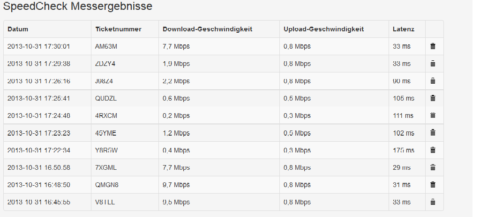The height and width of the screenshot is (217, 480).
Task: Select the 111 ms latency cell
Action: coord(403,116)
